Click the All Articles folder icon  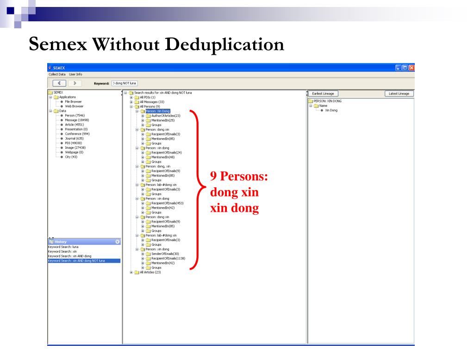coord(137,273)
